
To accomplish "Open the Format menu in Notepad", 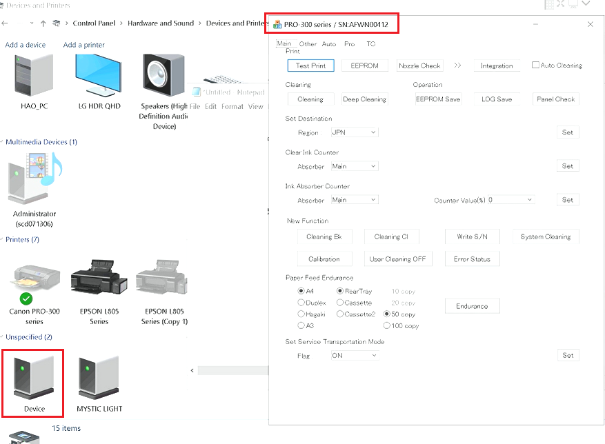I will click(232, 106).
